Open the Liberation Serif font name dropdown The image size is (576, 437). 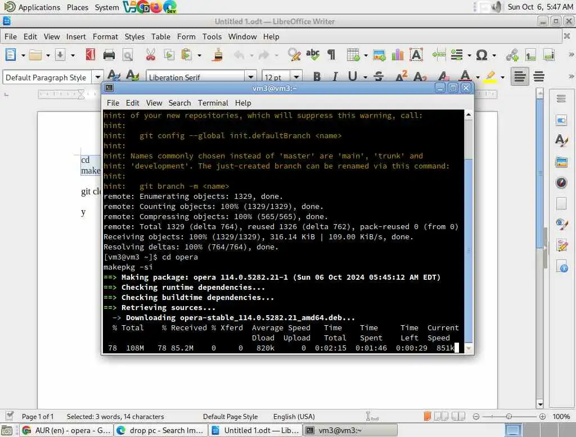coord(251,77)
